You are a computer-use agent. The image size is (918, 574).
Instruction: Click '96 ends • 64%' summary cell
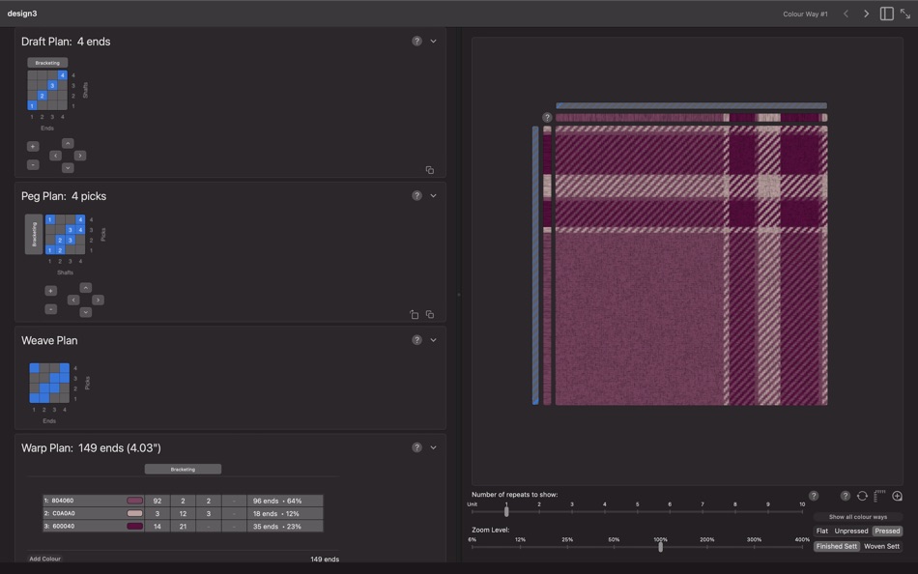[x=284, y=501]
